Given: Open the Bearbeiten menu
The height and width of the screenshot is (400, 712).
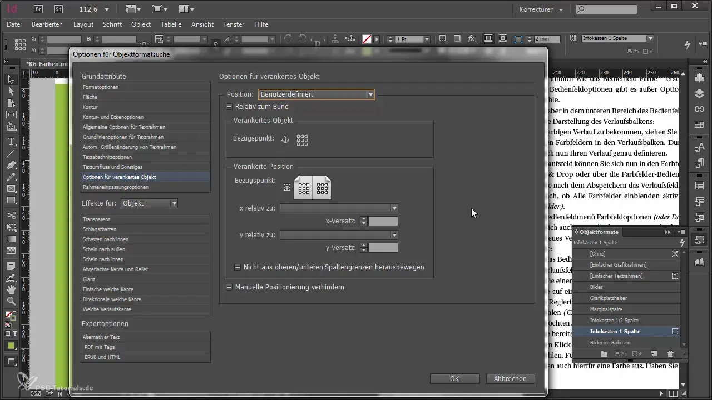Looking at the screenshot, I should point(47,24).
